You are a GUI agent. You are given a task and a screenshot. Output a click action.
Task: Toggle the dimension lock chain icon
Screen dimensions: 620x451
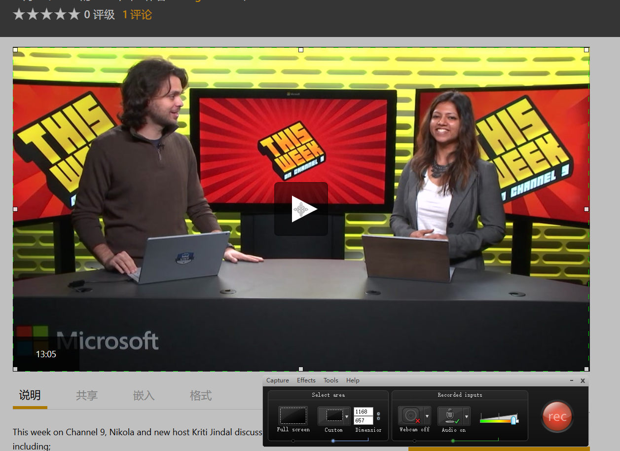pyautogui.click(x=378, y=416)
